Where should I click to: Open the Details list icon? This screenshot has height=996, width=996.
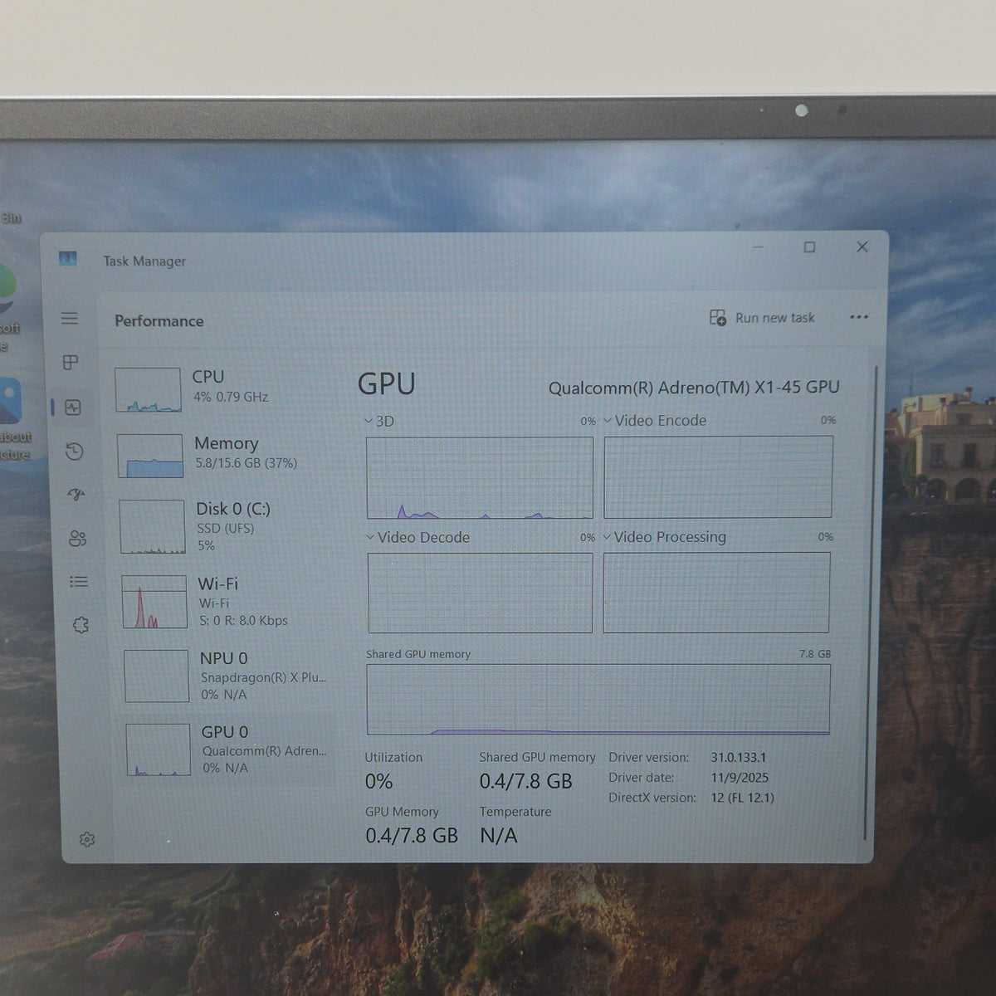79,582
